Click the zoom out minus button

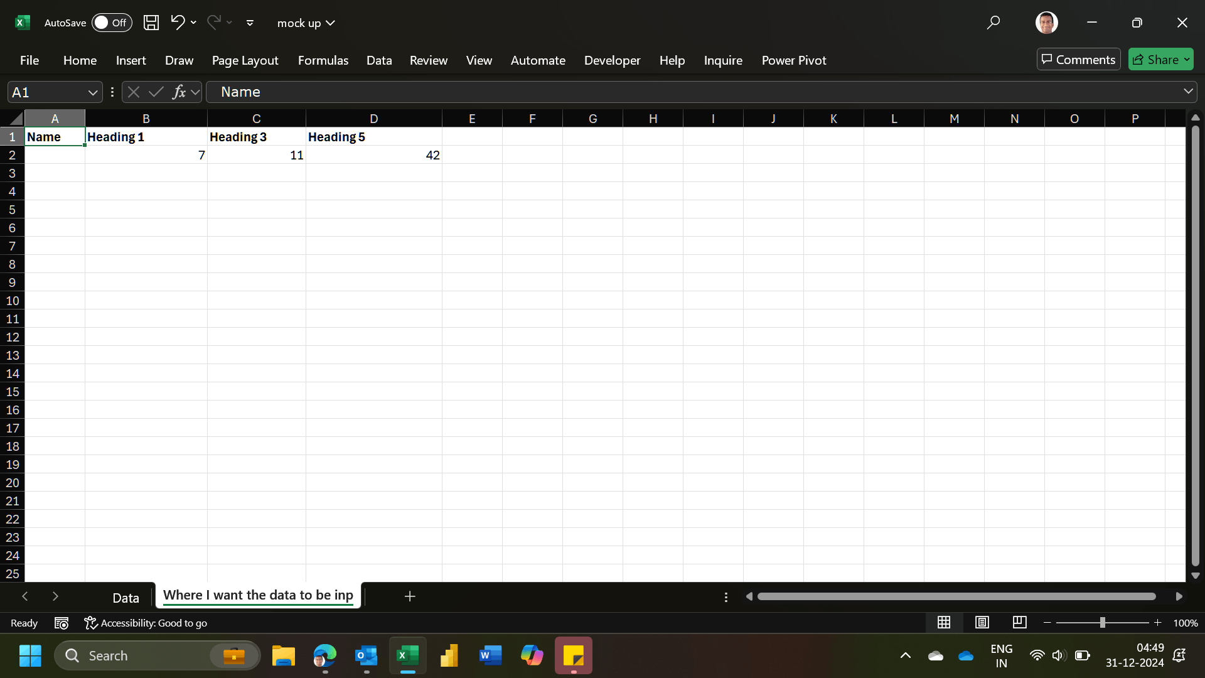click(1047, 622)
